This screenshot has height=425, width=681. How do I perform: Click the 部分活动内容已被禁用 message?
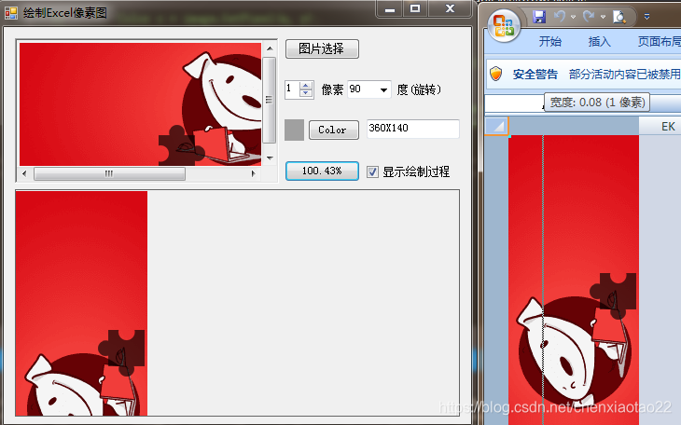coord(624,75)
